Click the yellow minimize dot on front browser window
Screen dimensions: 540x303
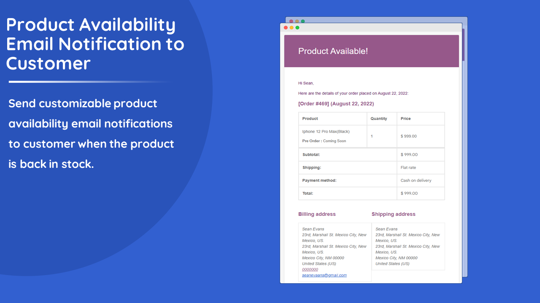(292, 27)
